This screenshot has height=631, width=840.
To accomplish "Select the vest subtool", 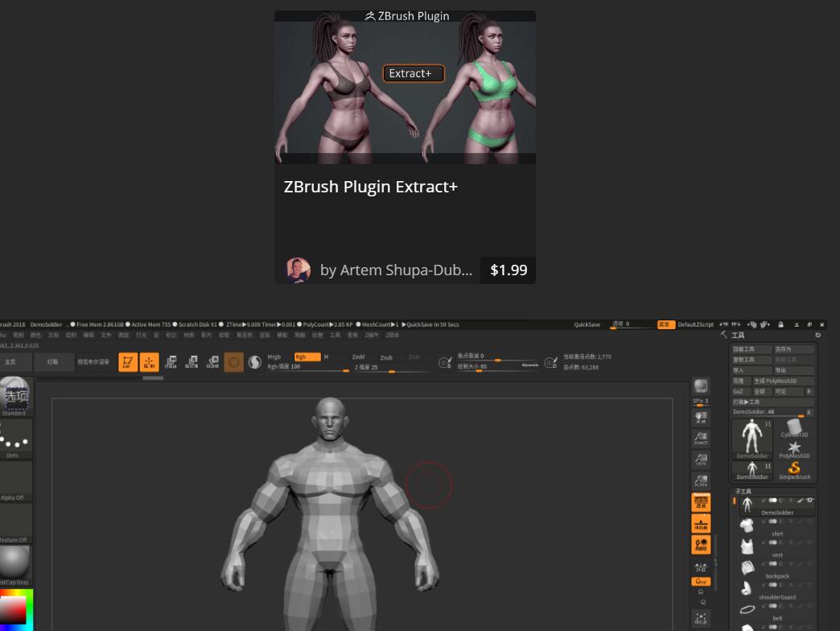I will tap(776, 548).
